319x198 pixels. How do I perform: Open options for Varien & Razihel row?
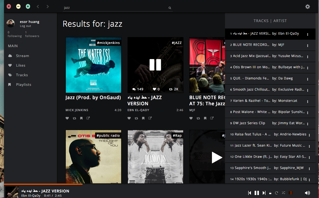(x=307, y=102)
